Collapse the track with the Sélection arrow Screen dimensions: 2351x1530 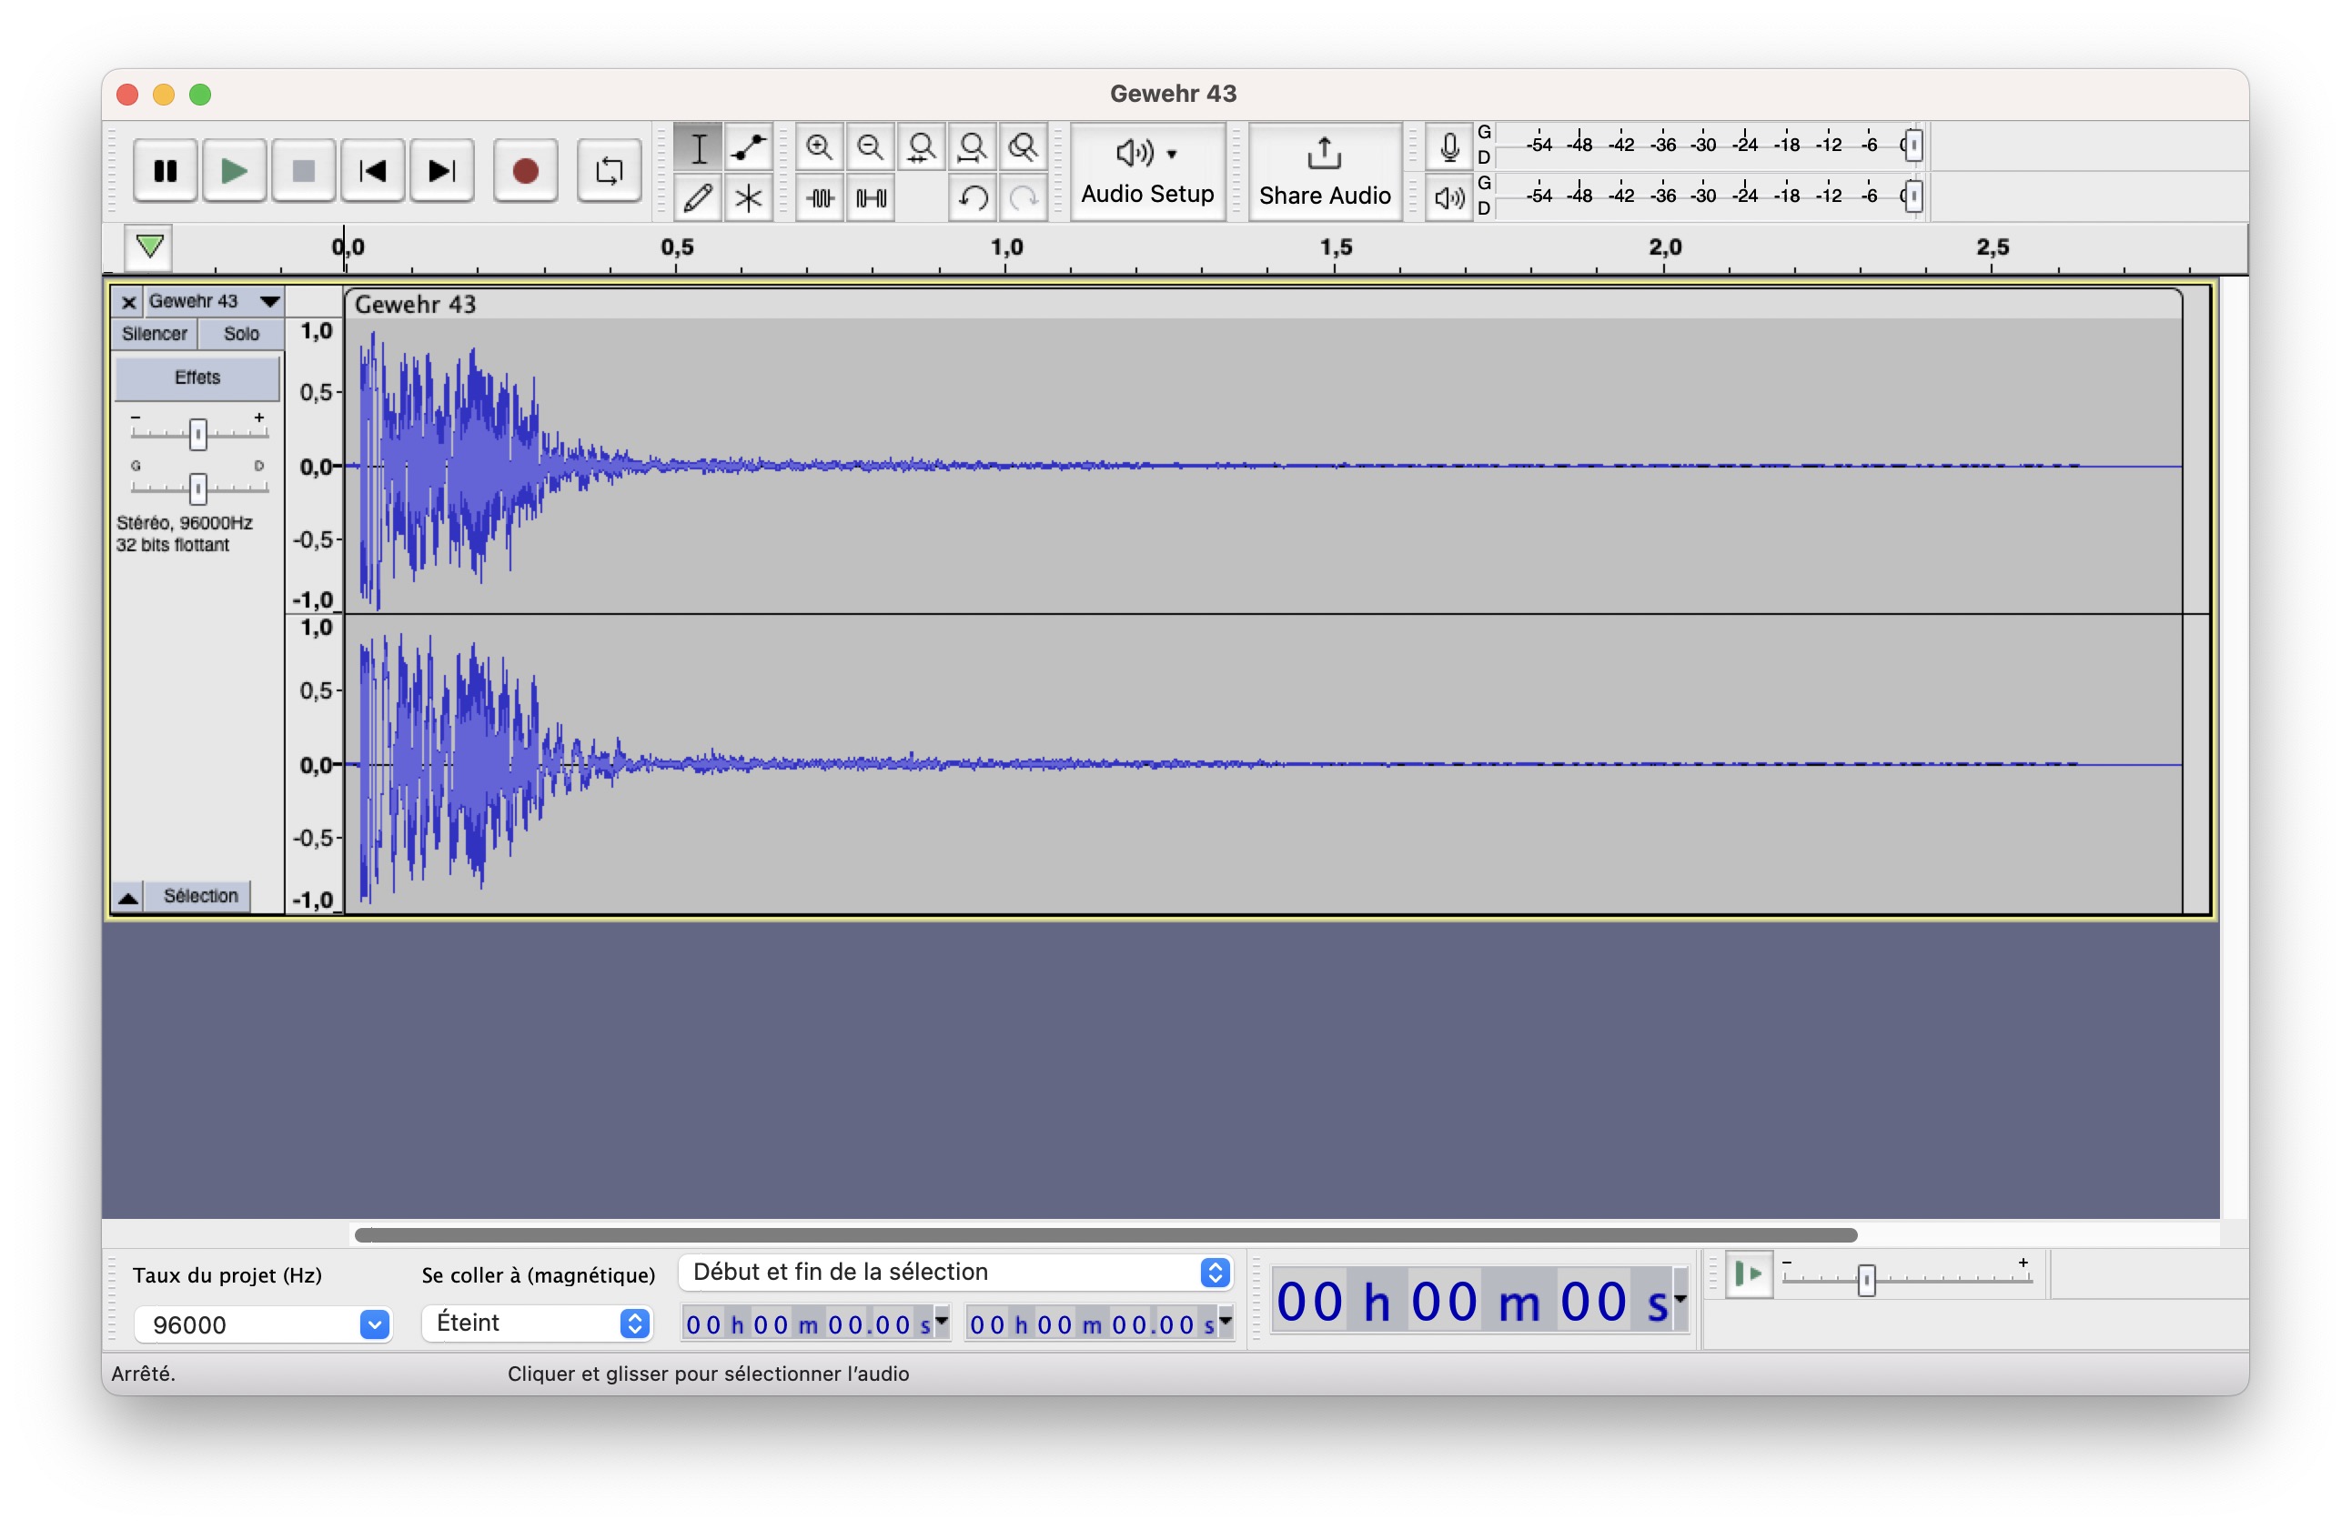tap(129, 897)
